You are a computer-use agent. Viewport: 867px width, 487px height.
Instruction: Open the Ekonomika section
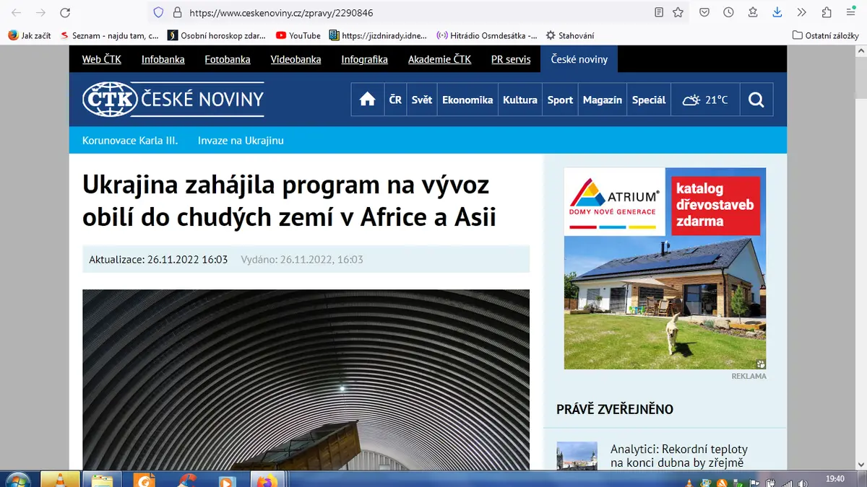(467, 100)
